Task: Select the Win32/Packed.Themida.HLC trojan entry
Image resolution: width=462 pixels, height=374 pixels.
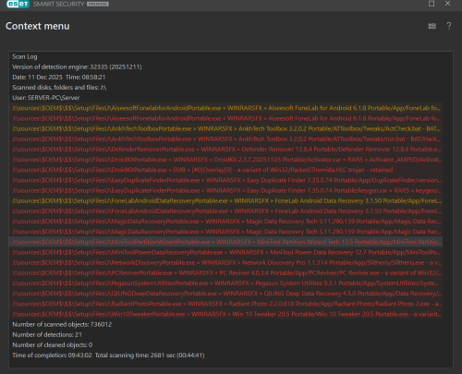Action: click(227, 170)
